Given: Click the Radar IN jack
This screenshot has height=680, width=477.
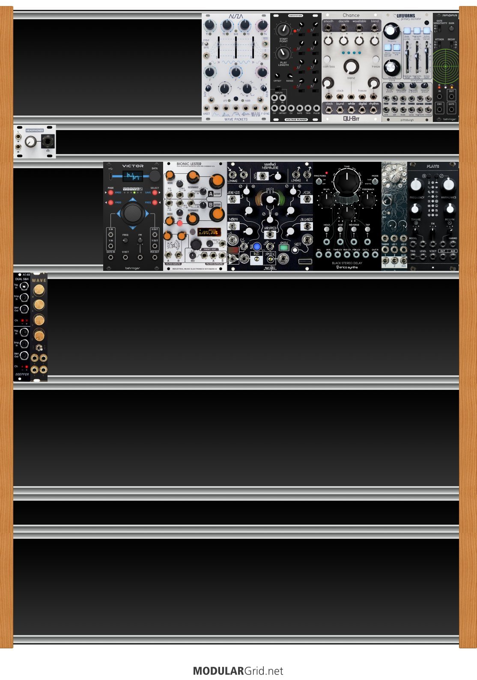Looking at the screenshot, I should point(440,96).
